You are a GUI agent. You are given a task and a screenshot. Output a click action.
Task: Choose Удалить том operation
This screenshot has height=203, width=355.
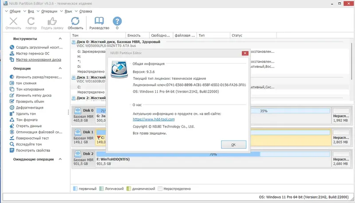click(23, 114)
